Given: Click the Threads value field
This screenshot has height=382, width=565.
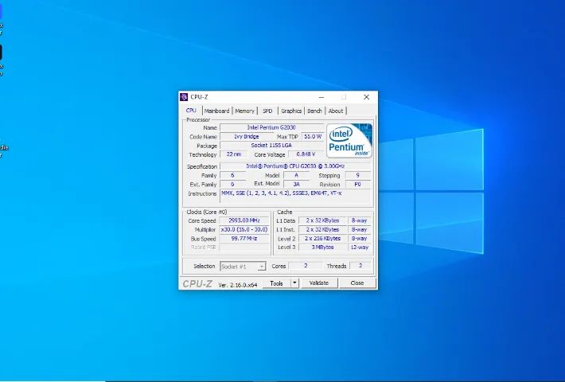Looking at the screenshot, I should click(360, 266).
